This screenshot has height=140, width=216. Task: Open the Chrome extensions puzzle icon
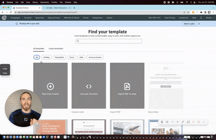tap(201, 12)
